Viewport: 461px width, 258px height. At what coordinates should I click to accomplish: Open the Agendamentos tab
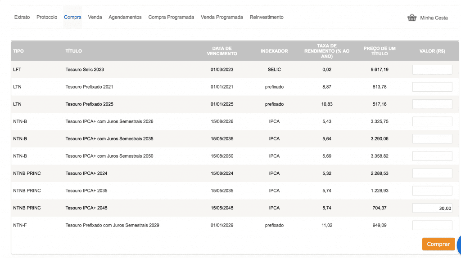click(125, 18)
